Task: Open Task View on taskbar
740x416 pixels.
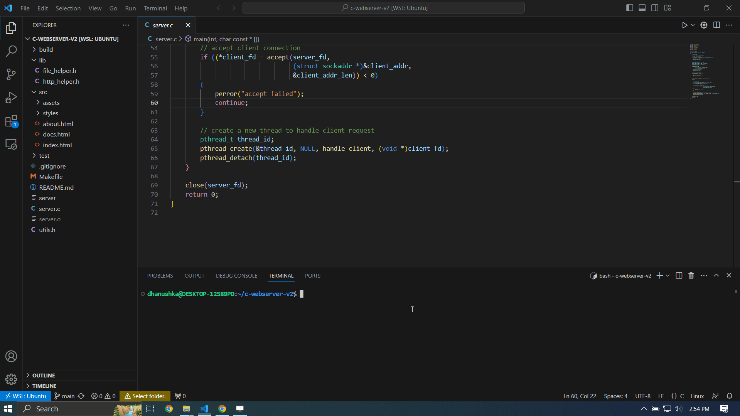Action: click(x=150, y=409)
